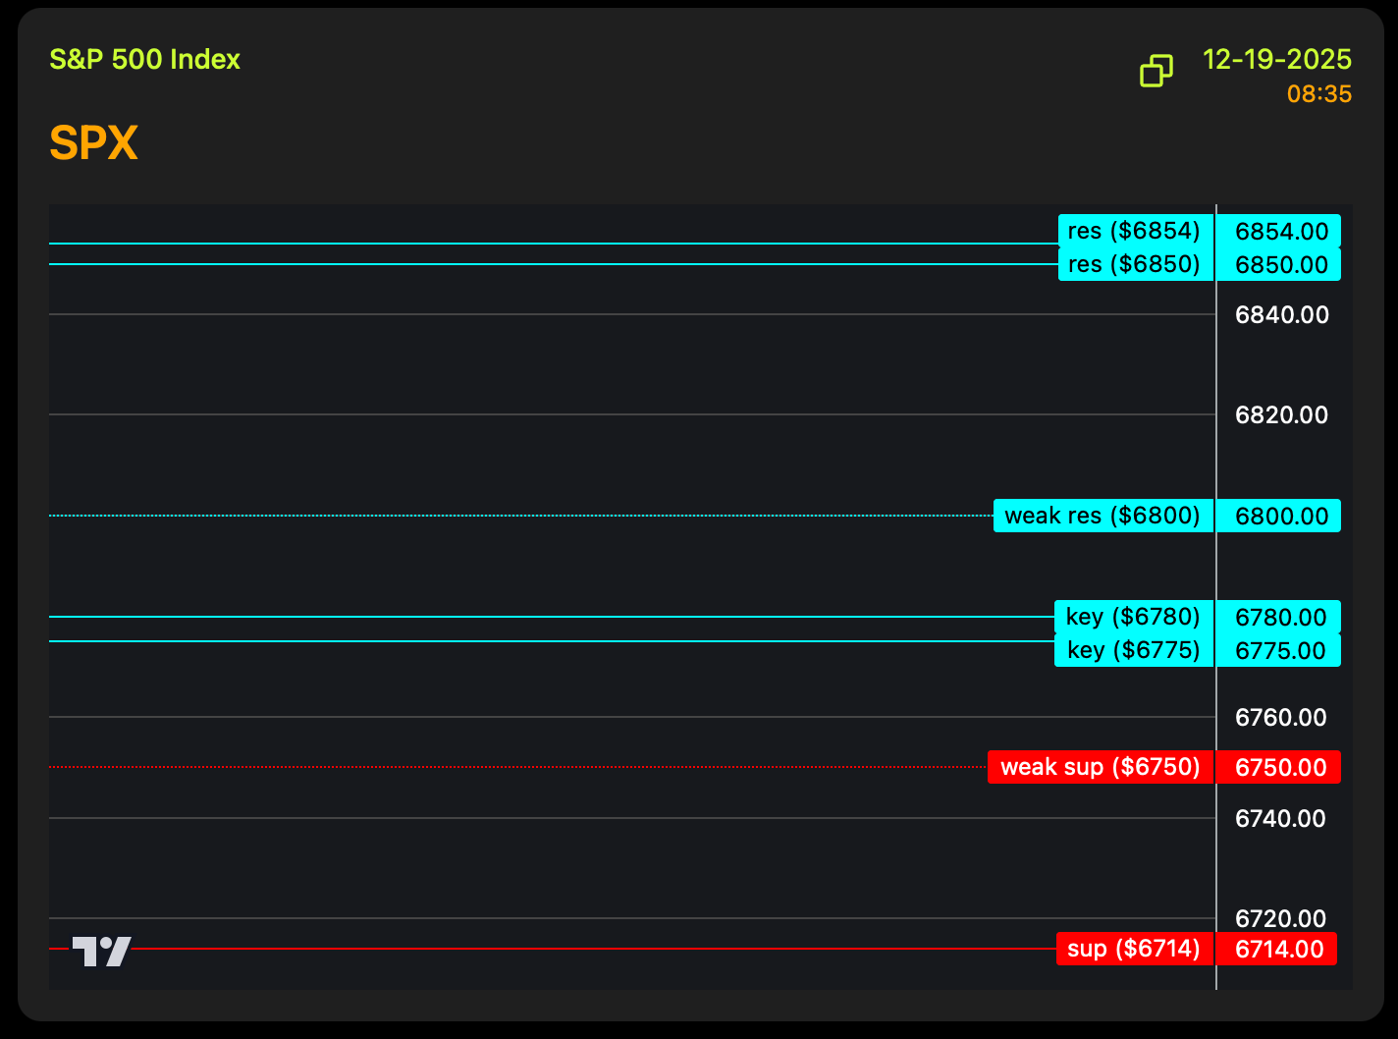The height and width of the screenshot is (1039, 1398).
Task: Select the sup ($6714) line label
Action: point(1134,949)
